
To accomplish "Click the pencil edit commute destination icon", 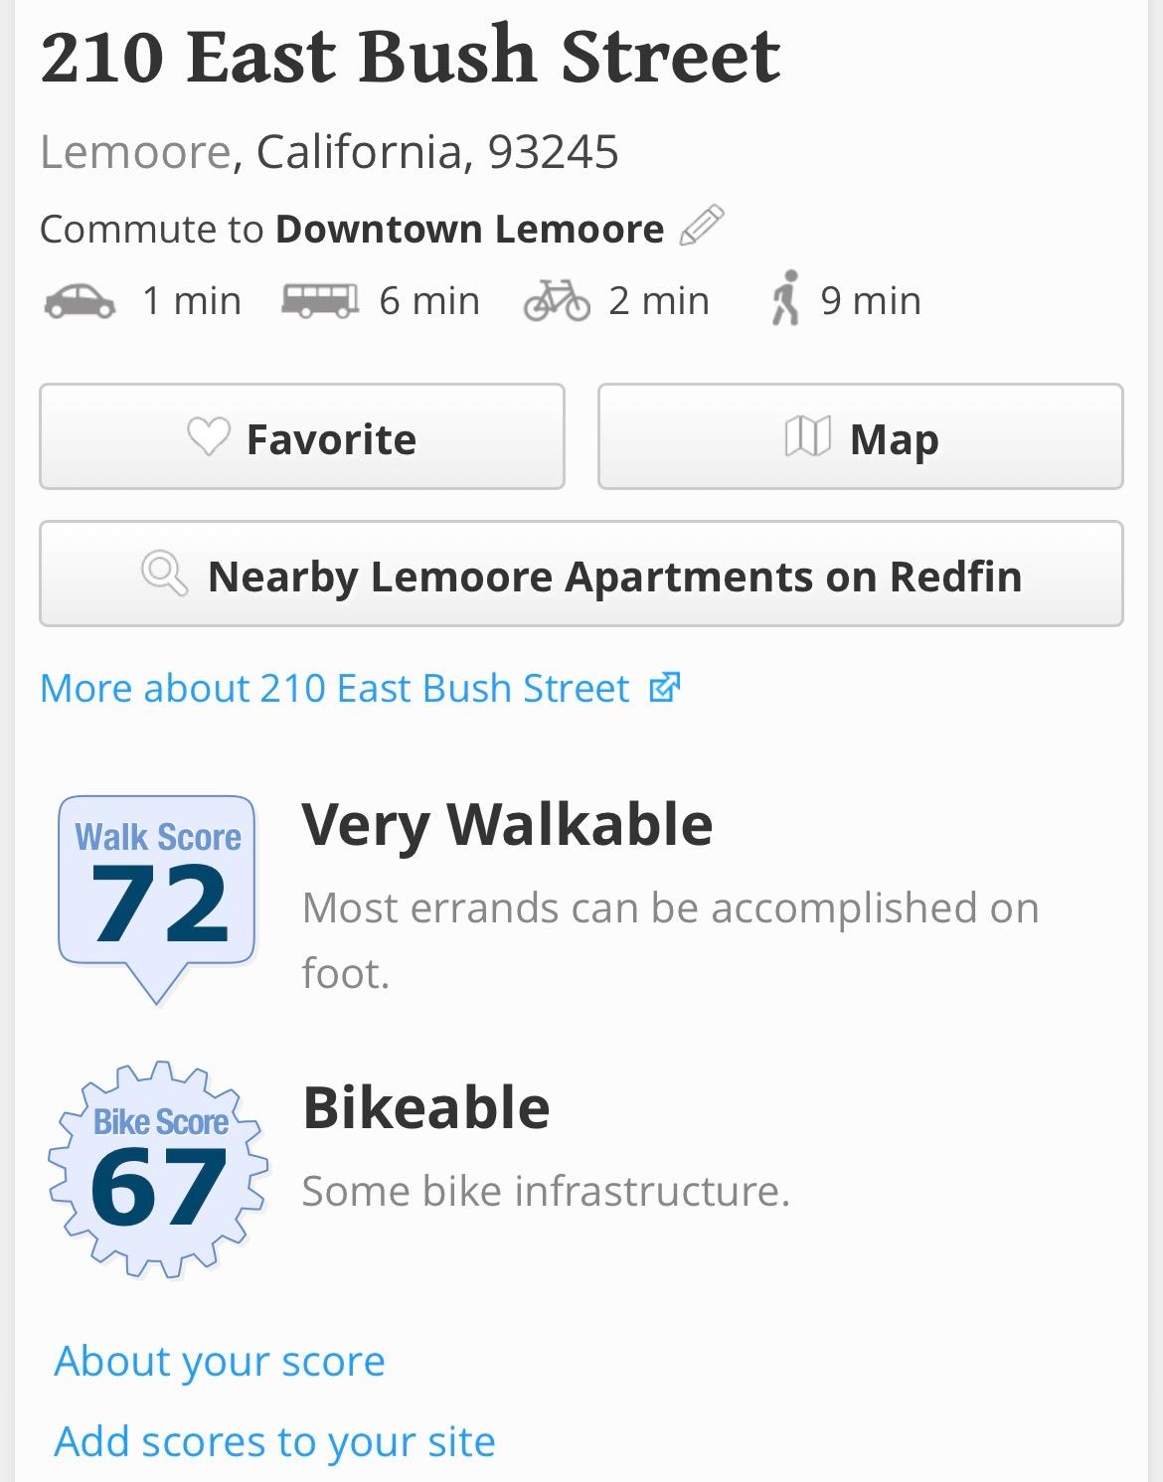I will pos(702,226).
